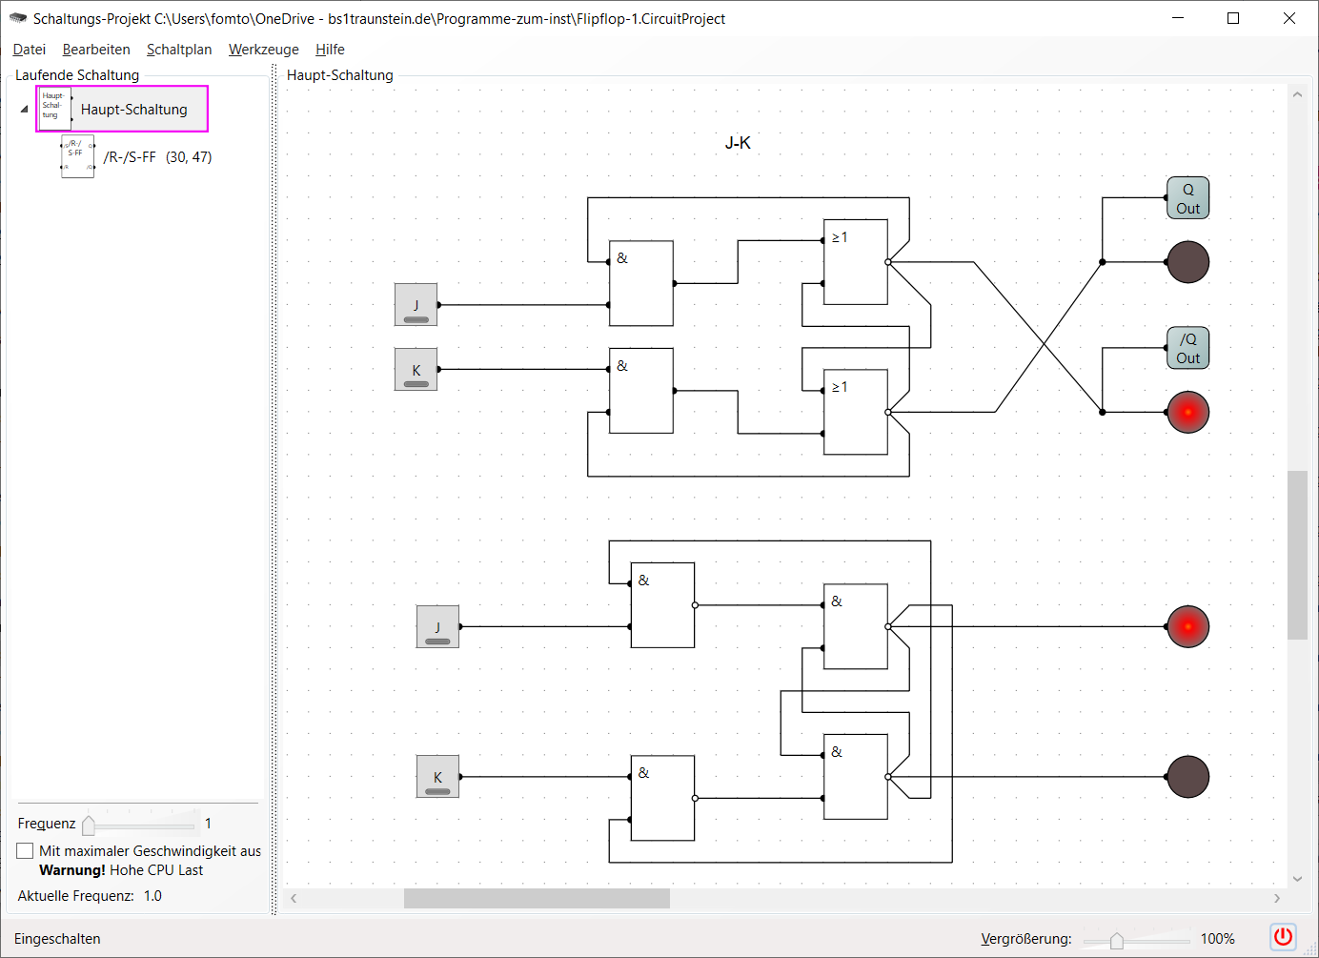The height and width of the screenshot is (958, 1319).
Task: Open the Schaltplan menu
Action: 179,50
